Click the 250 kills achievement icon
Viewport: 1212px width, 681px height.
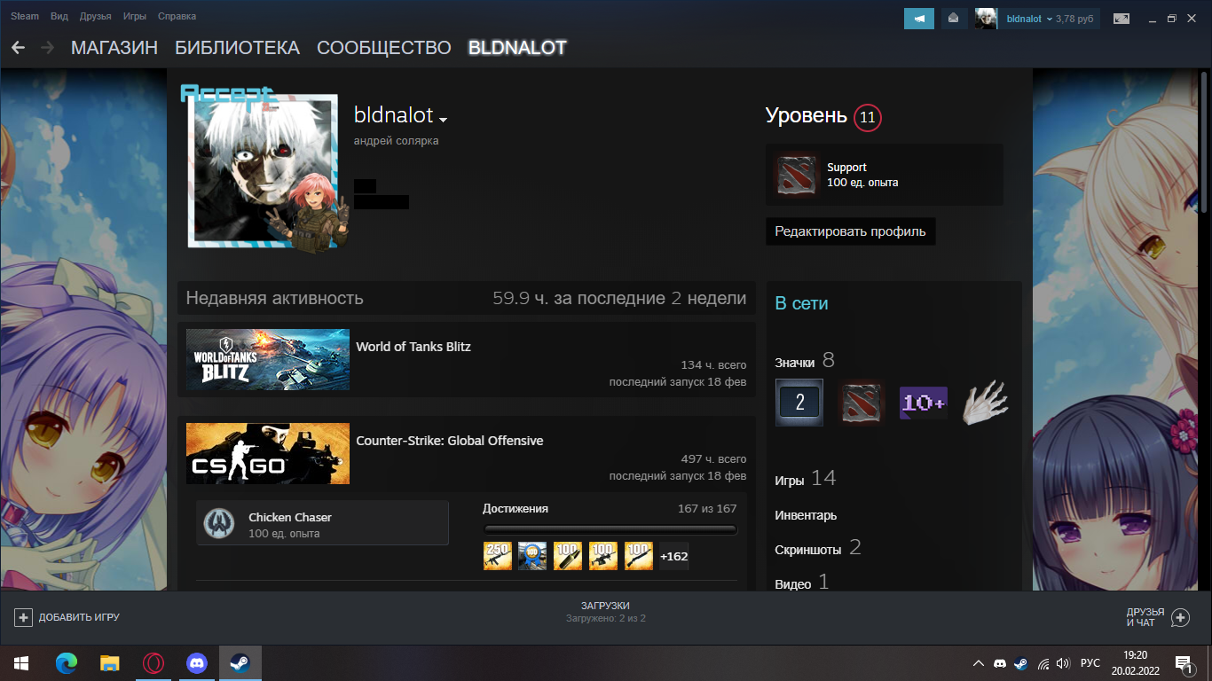click(x=498, y=556)
